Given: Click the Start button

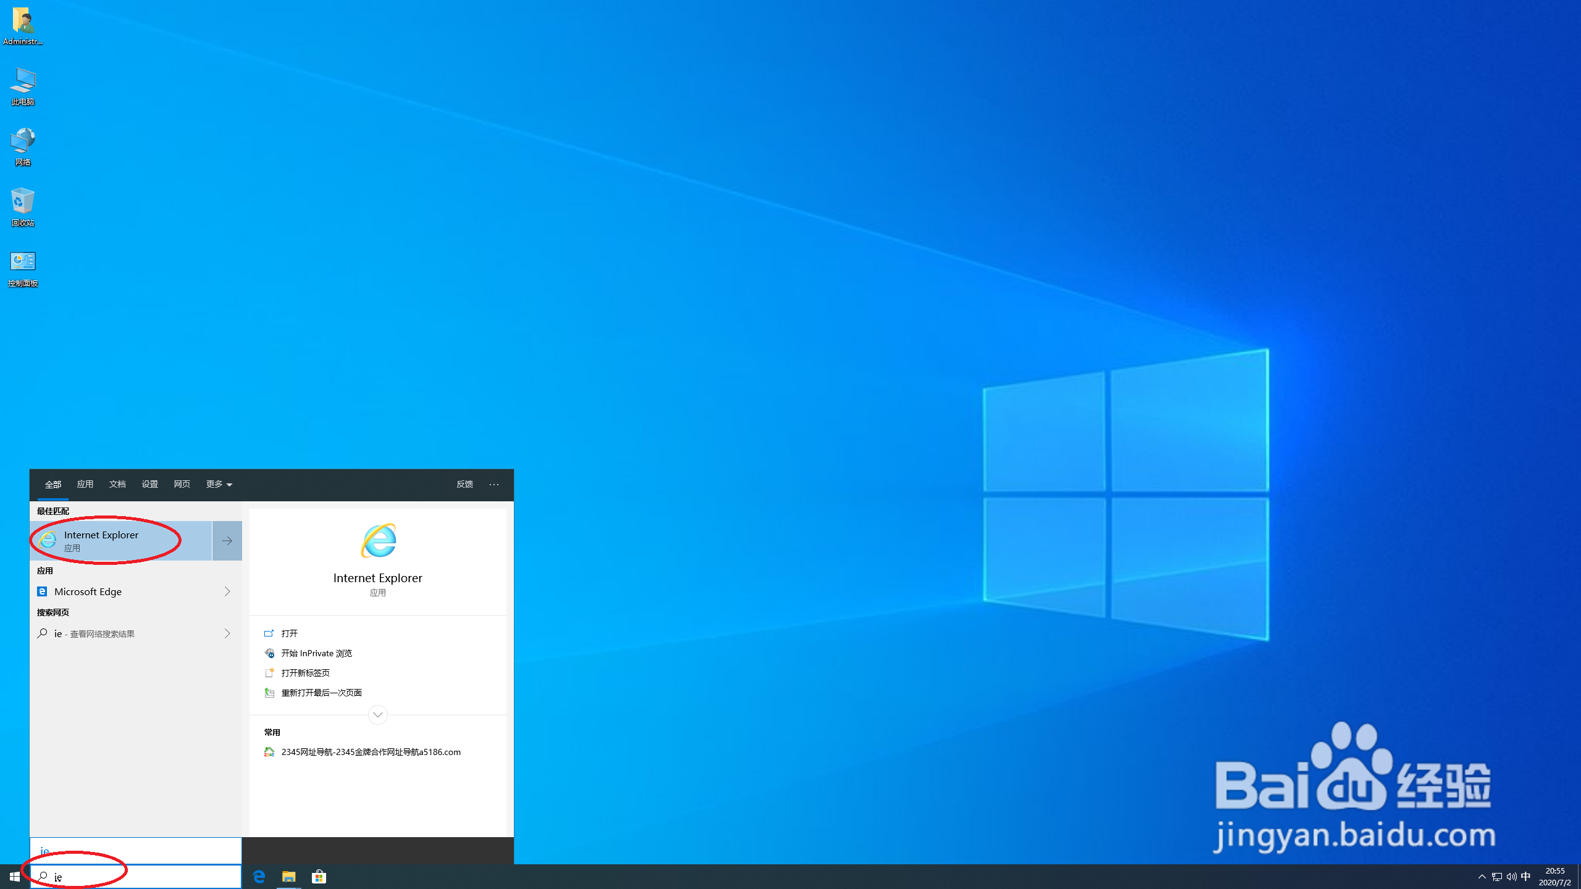Looking at the screenshot, I should pos(14,876).
